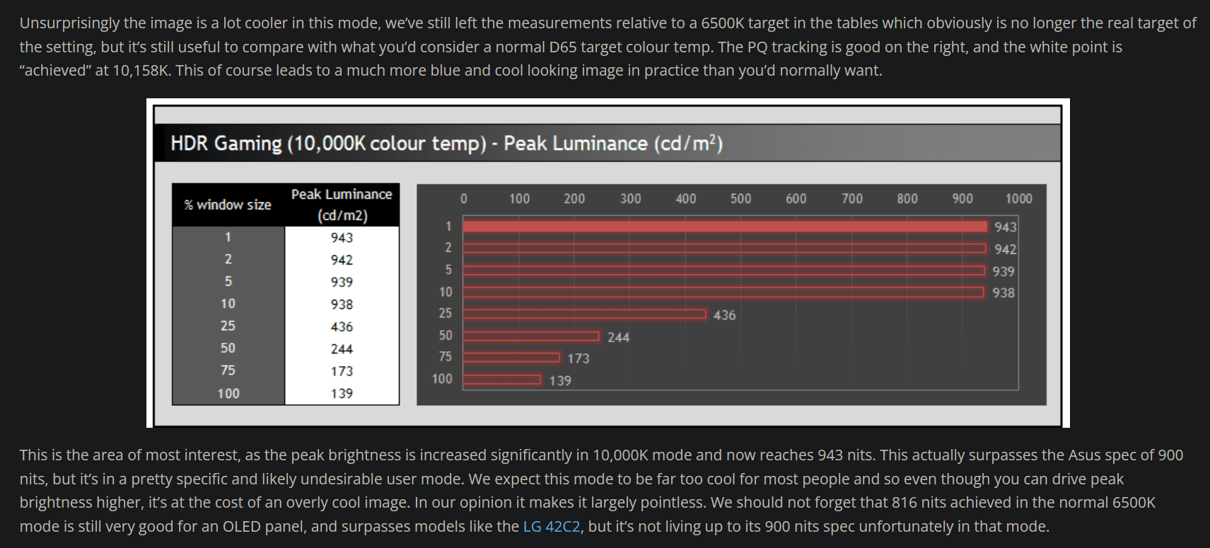The image size is (1210, 548).
Task: Click the paragraph starting 'Unsurprisingly the image'
Action: click(607, 47)
